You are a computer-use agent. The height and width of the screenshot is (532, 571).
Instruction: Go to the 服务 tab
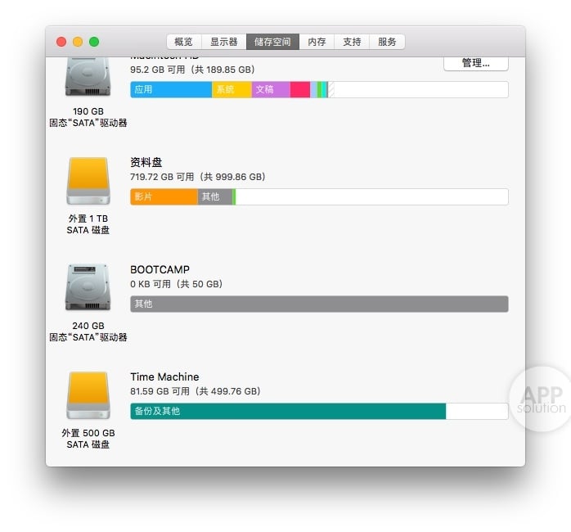387,42
